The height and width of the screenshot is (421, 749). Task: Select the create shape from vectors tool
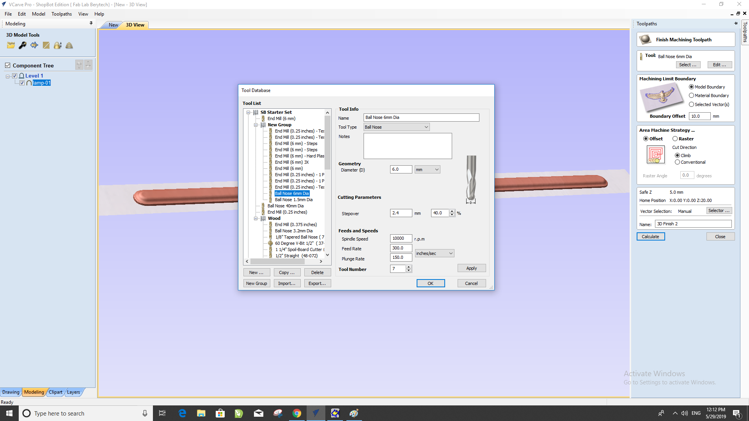click(34, 46)
